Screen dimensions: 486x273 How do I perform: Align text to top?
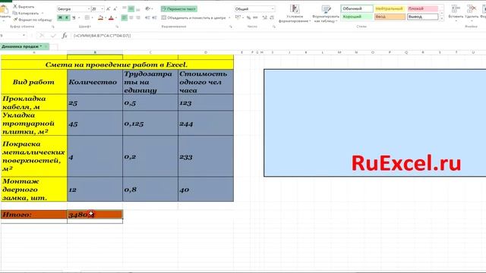(x=125, y=8)
